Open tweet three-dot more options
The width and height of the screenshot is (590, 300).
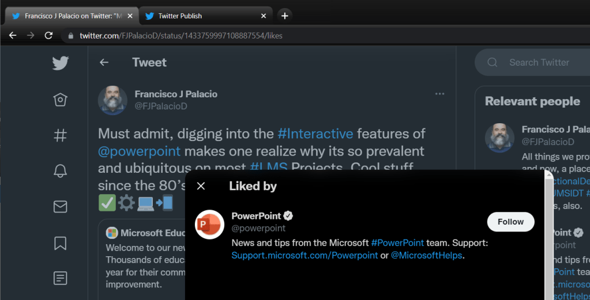coord(439,94)
